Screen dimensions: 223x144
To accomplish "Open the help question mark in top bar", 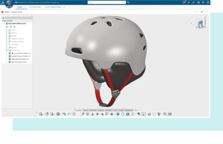I will click(208, 3).
